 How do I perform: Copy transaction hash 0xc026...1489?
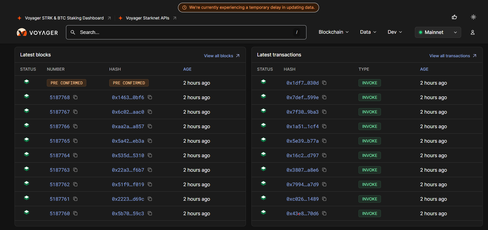click(x=324, y=199)
